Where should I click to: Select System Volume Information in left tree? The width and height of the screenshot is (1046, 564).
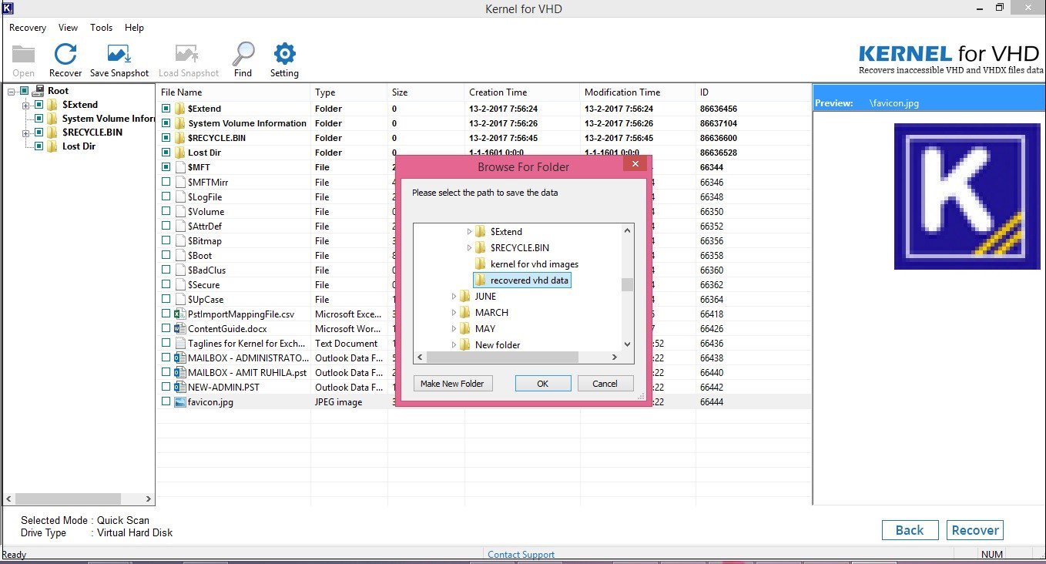click(108, 119)
